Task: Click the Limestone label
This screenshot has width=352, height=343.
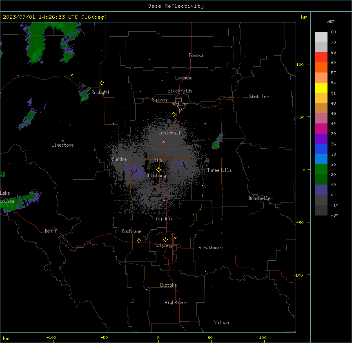Action: [x=62, y=145]
